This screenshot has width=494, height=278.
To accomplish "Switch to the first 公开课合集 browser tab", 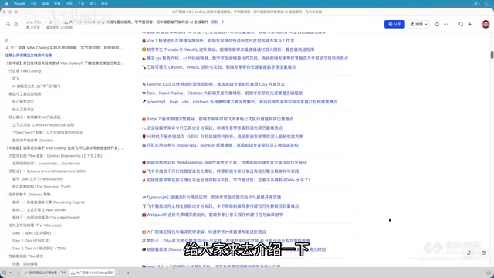I will coord(45,273).
